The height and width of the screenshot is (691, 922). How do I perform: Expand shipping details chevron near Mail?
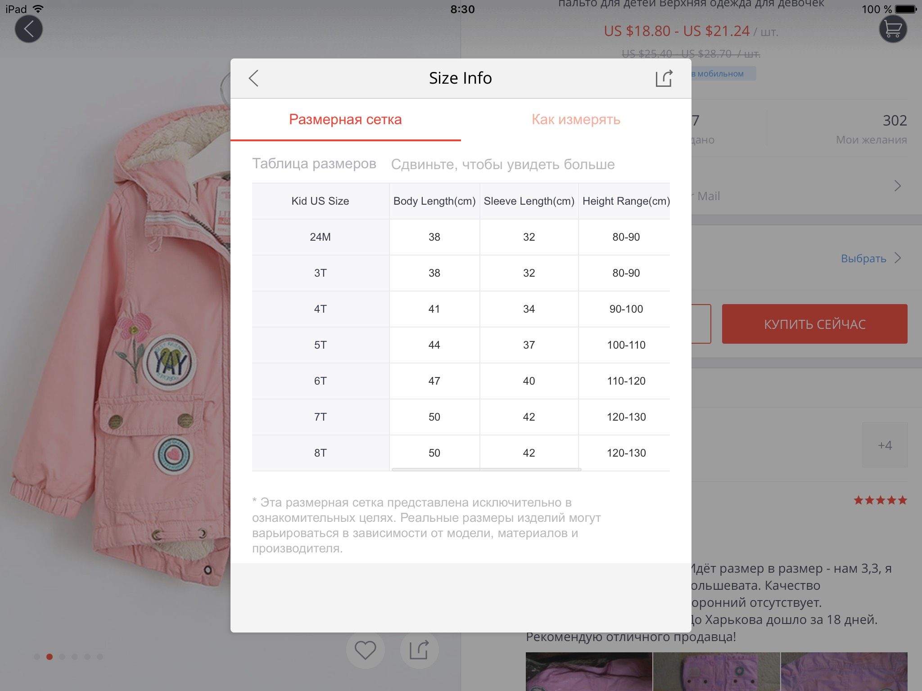[897, 186]
